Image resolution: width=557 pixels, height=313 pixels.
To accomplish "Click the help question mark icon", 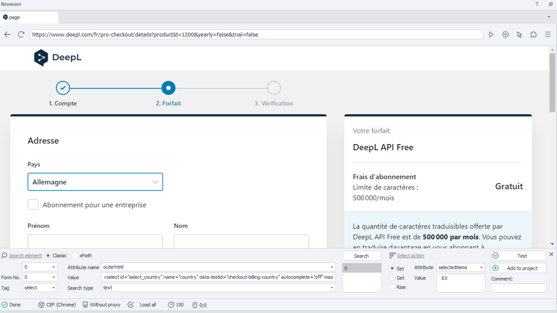I will (537, 4).
